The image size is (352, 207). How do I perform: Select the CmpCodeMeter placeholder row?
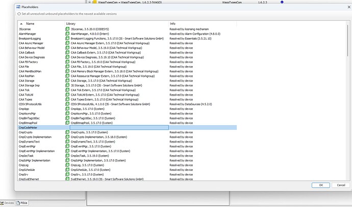[x=128, y=128]
